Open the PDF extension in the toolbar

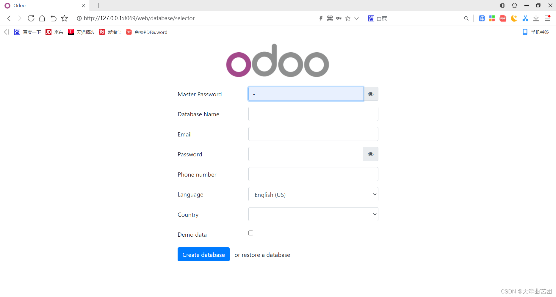point(503,18)
